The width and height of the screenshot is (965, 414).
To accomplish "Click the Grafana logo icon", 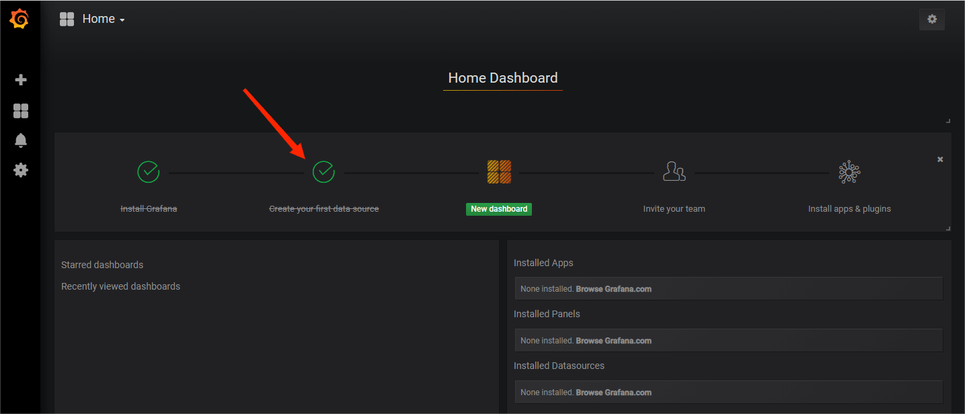I will (x=20, y=19).
